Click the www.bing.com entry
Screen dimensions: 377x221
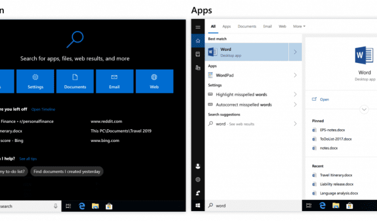click(x=105, y=141)
